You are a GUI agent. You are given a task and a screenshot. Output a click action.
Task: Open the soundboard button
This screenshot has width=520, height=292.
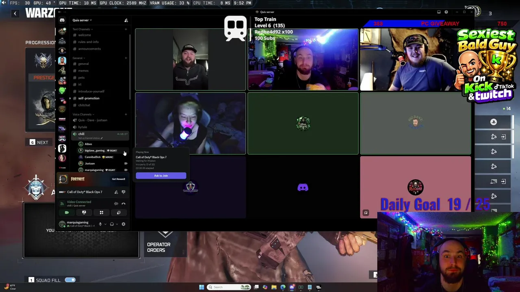(119, 213)
